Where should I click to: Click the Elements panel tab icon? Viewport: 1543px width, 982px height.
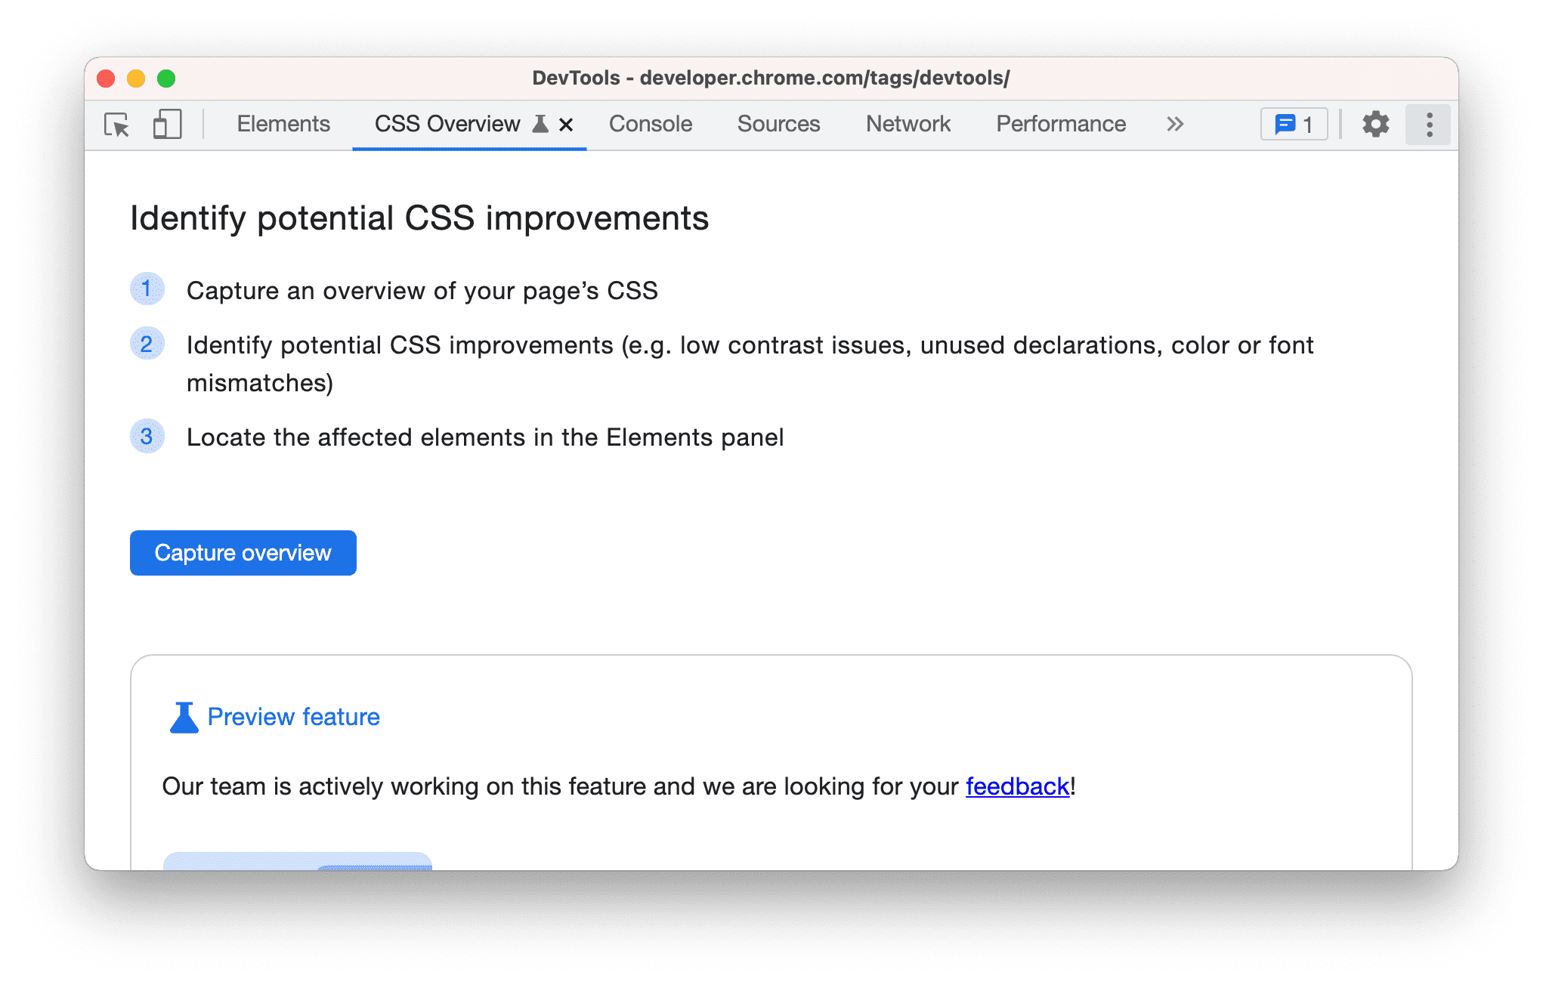285,125
